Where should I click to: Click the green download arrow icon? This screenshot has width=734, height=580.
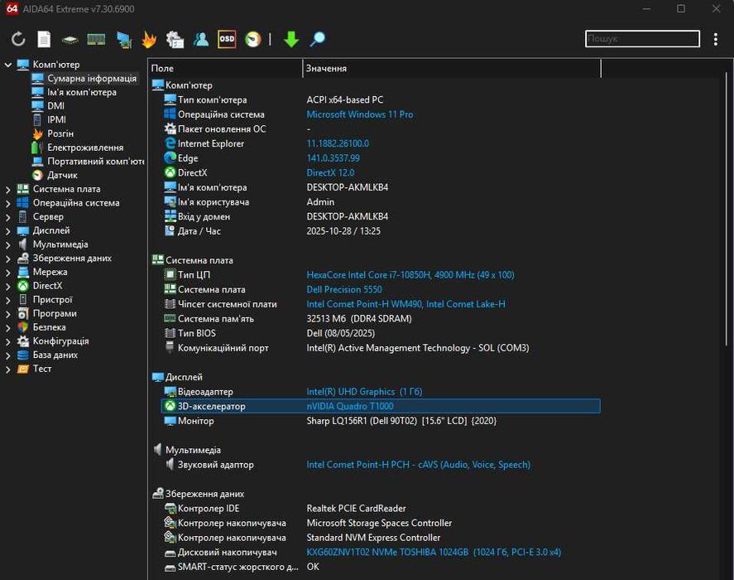coord(291,40)
